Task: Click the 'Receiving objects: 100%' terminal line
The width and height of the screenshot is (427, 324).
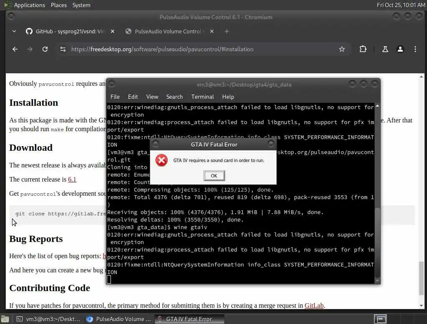Action: pyautogui.click(x=215, y=212)
